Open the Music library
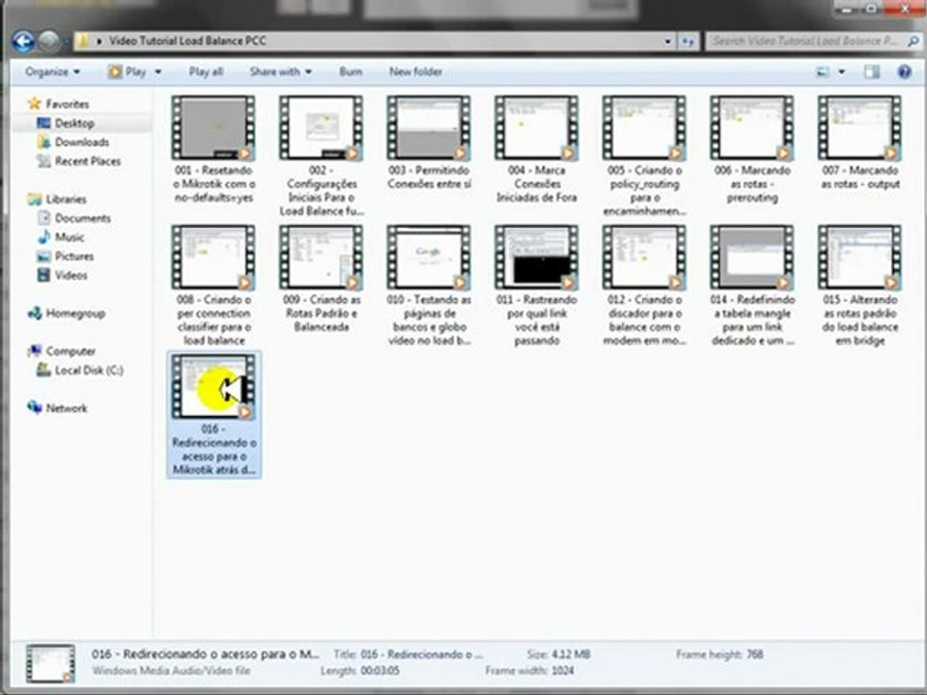Viewport: 927px width, 695px height. click(70, 237)
